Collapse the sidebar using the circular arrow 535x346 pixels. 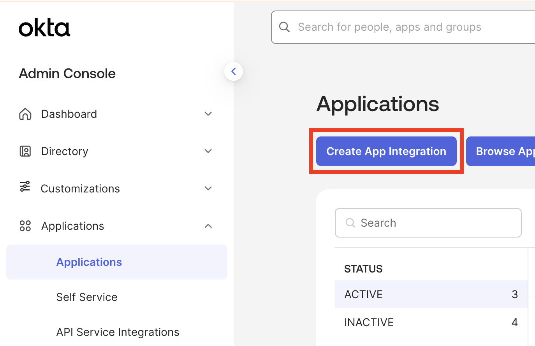click(x=233, y=71)
